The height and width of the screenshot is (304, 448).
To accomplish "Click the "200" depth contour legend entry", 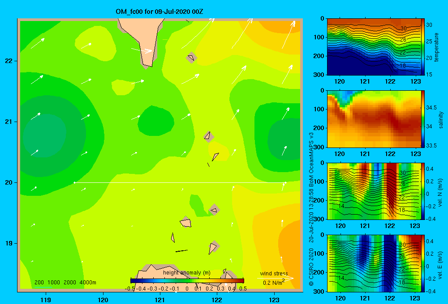I will pyautogui.click(x=39, y=283).
